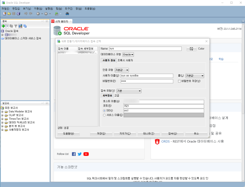Expand the 사용자정의 보고서 node
The width and height of the screenshot is (245, 187).
click(x=2, y=130)
